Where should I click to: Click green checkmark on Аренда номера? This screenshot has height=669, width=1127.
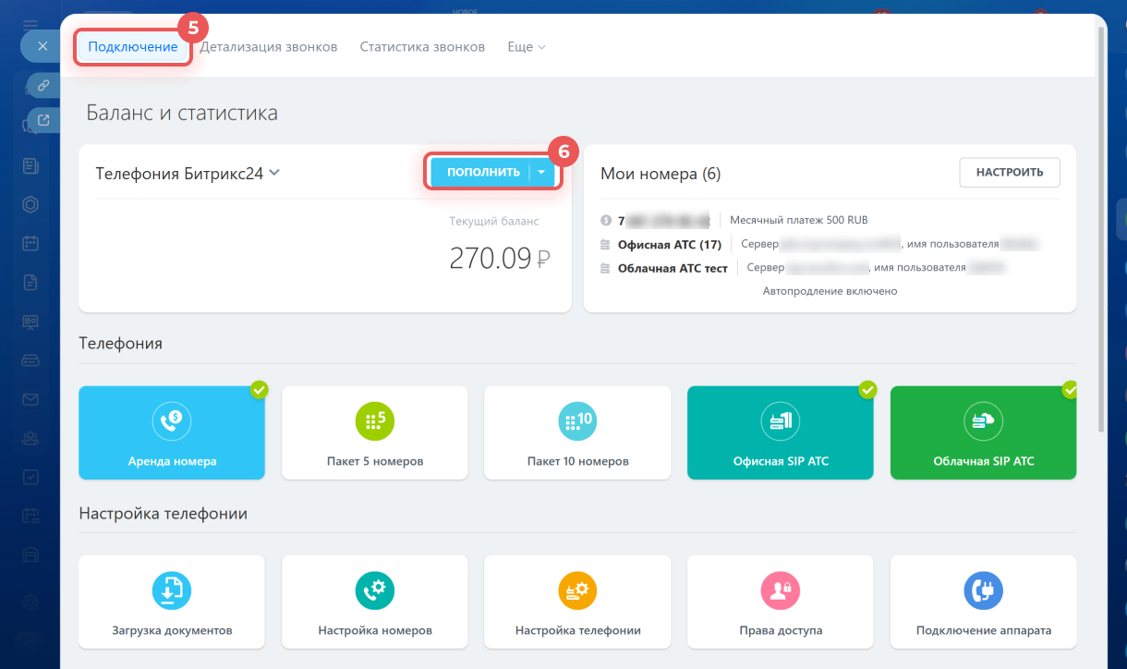pos(260,391)
